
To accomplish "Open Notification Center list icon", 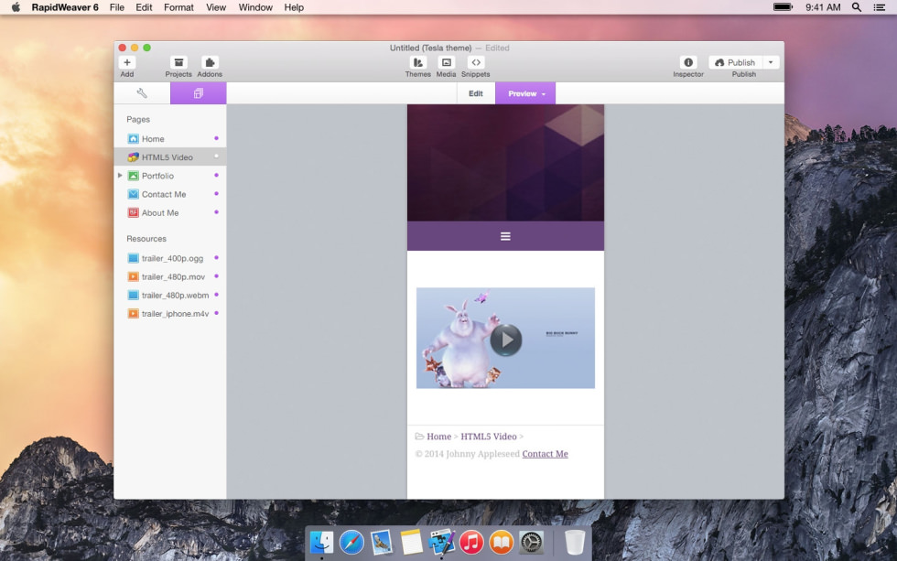I will click(x=880, y=7).
